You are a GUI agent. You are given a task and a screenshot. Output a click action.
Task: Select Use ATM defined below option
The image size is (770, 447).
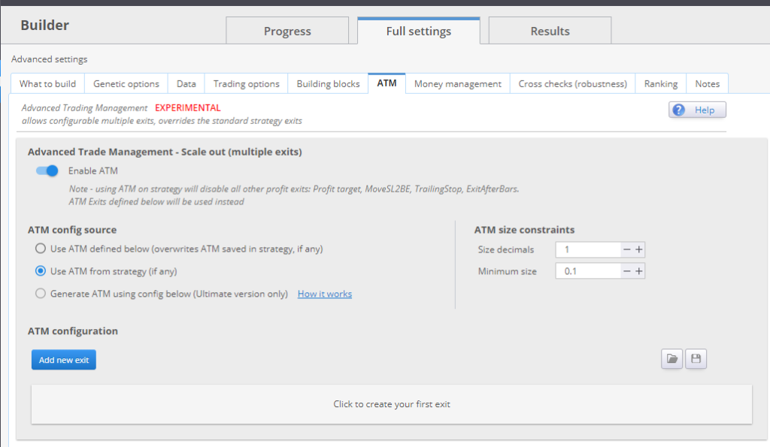point(41,249)
